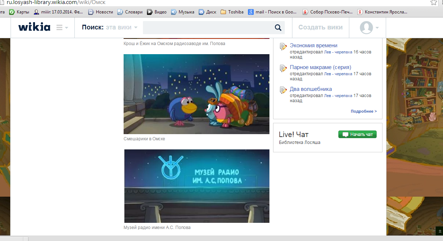Open the wikia hamburger menu

62,28
